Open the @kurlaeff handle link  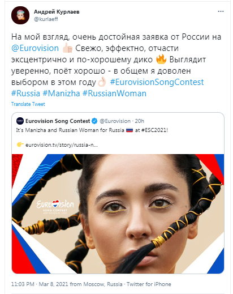tap(46, 19)
